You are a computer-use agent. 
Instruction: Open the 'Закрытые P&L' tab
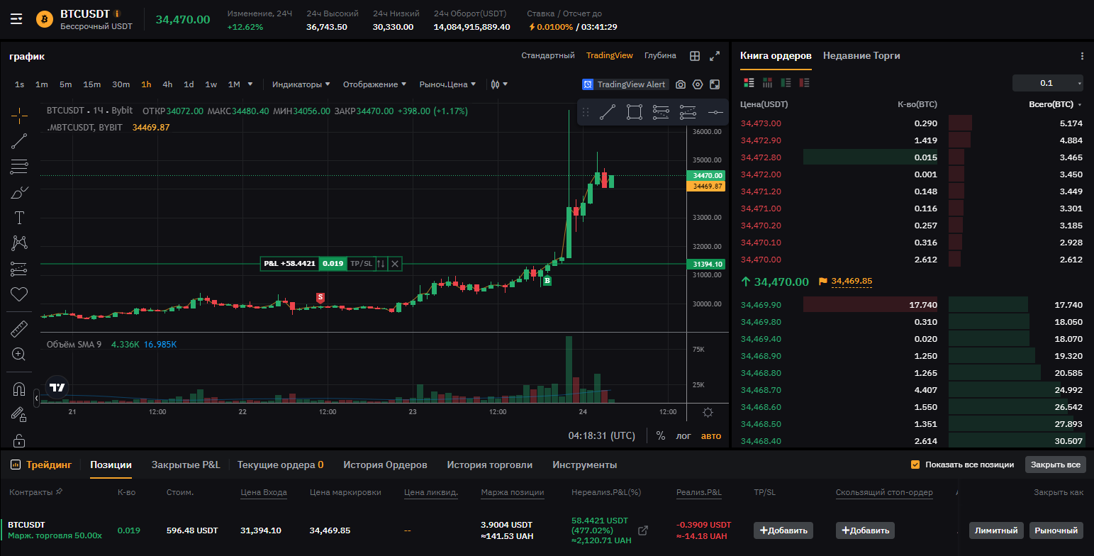[186, 465]
